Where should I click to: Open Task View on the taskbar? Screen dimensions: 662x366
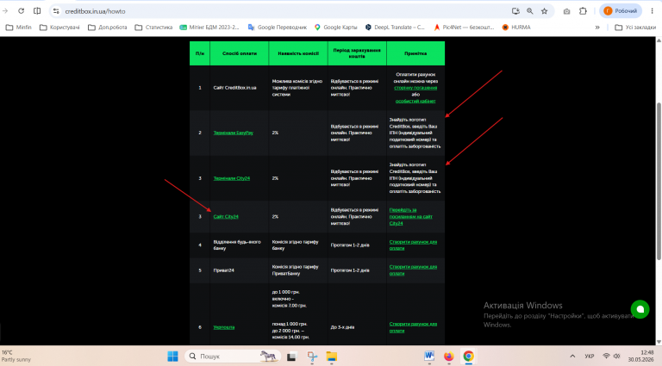point(291,357)
